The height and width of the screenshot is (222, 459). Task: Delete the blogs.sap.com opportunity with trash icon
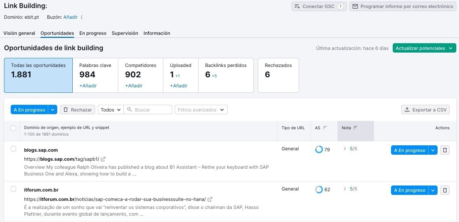click(x=445, y=150)
